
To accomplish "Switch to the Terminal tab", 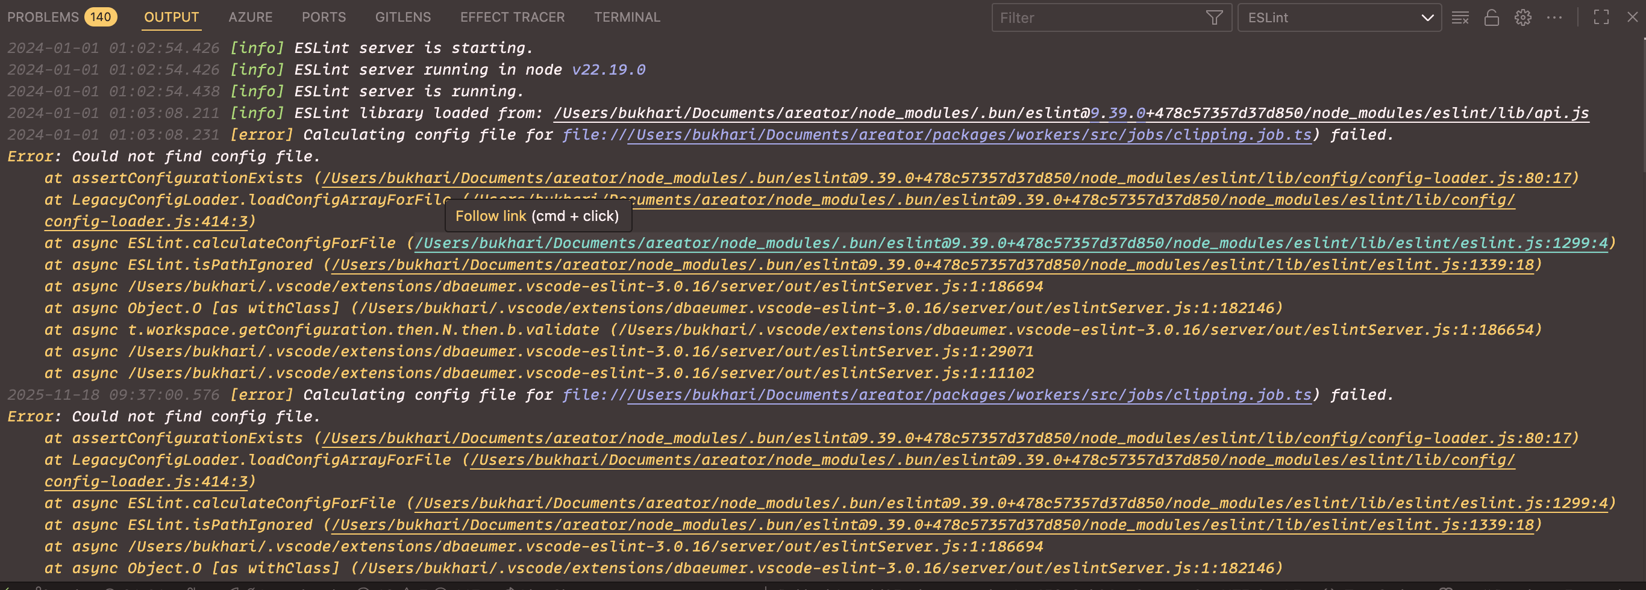I will (x=627, y=17).
